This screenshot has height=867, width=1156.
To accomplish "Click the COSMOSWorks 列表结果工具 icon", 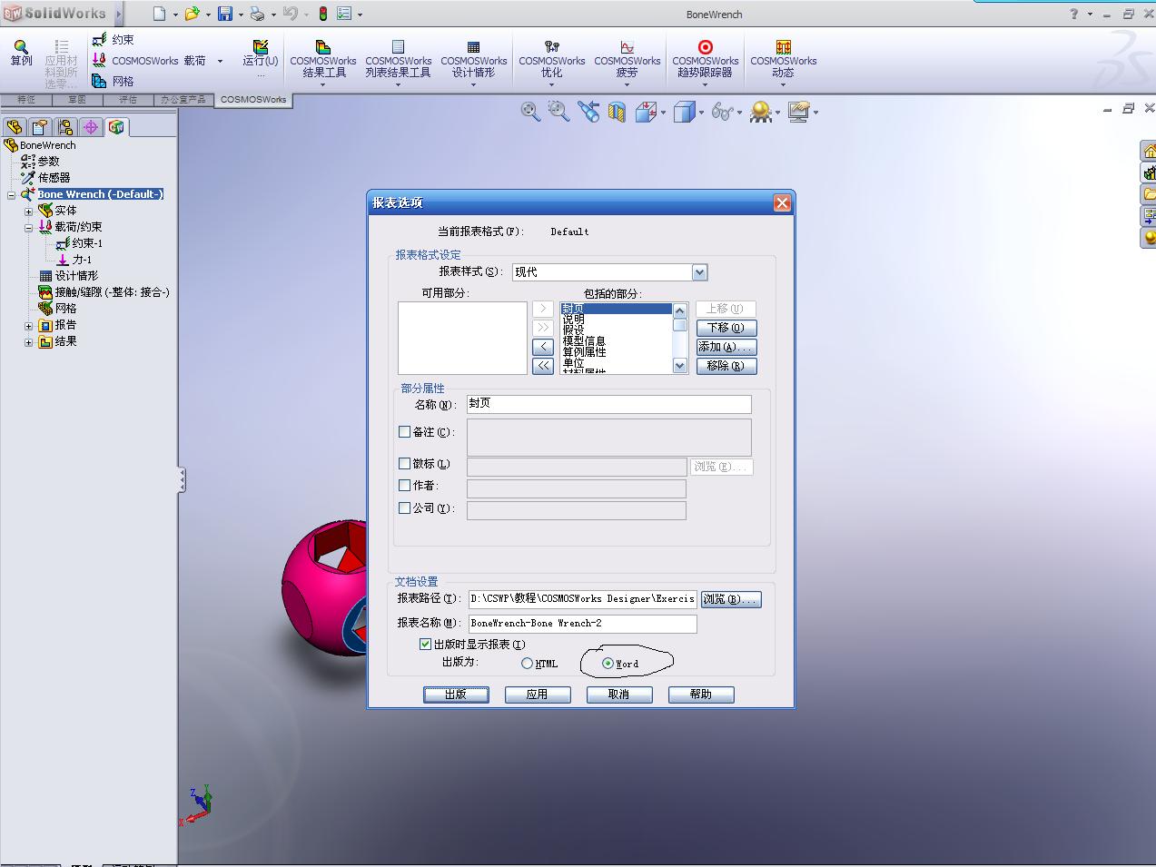I will [398, 46].
